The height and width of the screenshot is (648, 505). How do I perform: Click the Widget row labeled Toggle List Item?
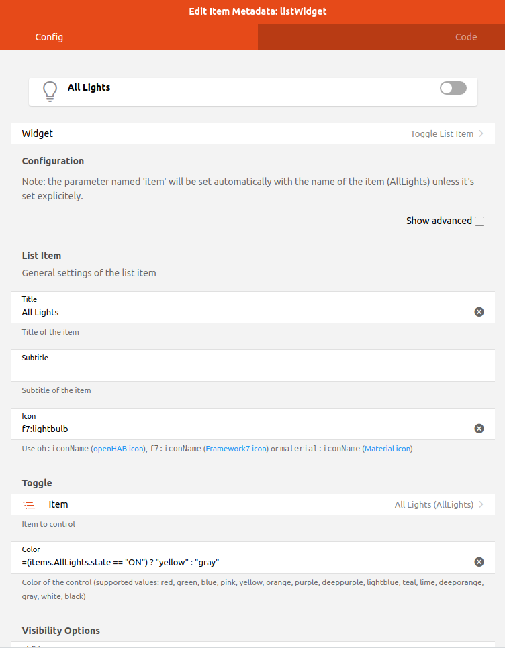[x=252, y=133]
